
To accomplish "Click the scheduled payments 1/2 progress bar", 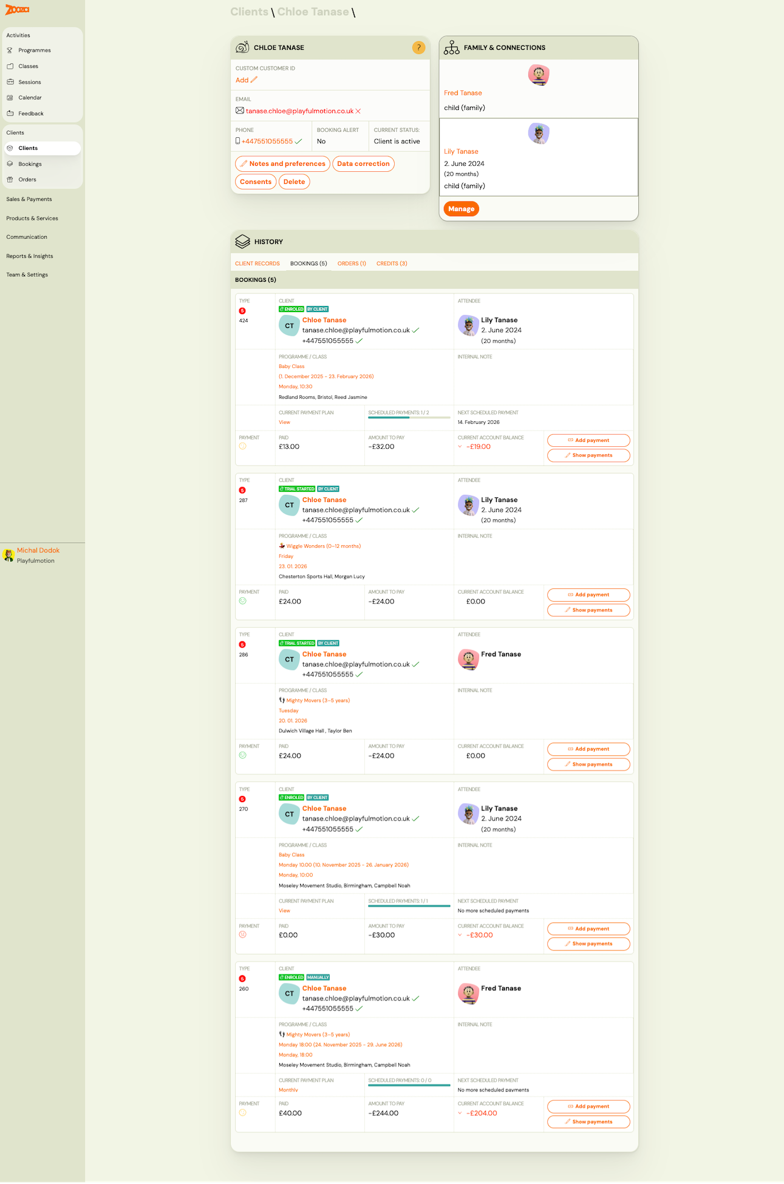I will coord(409,418).
